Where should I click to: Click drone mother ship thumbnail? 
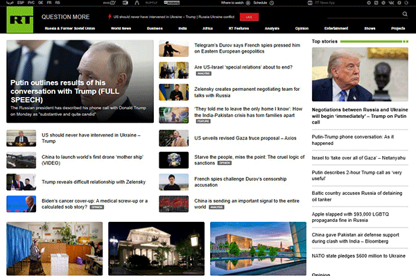(21, 160)
